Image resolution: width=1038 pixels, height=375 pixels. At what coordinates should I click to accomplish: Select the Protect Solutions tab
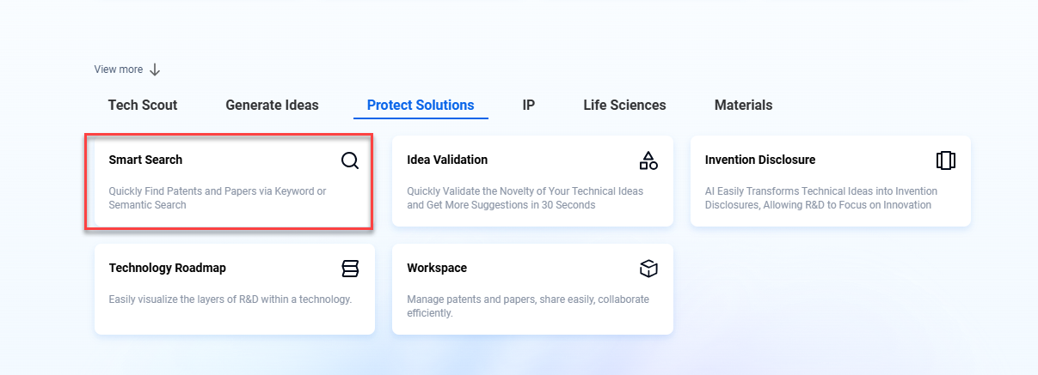point(421,106)
